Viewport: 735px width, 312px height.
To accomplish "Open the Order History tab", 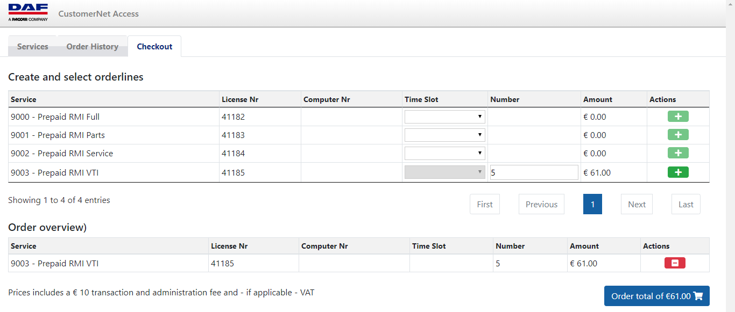I will click(91, 46).
